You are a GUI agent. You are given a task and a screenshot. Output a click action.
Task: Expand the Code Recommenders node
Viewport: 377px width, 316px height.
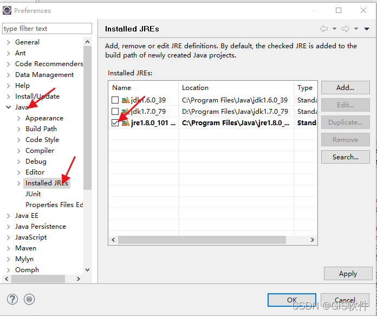(9, 64)
